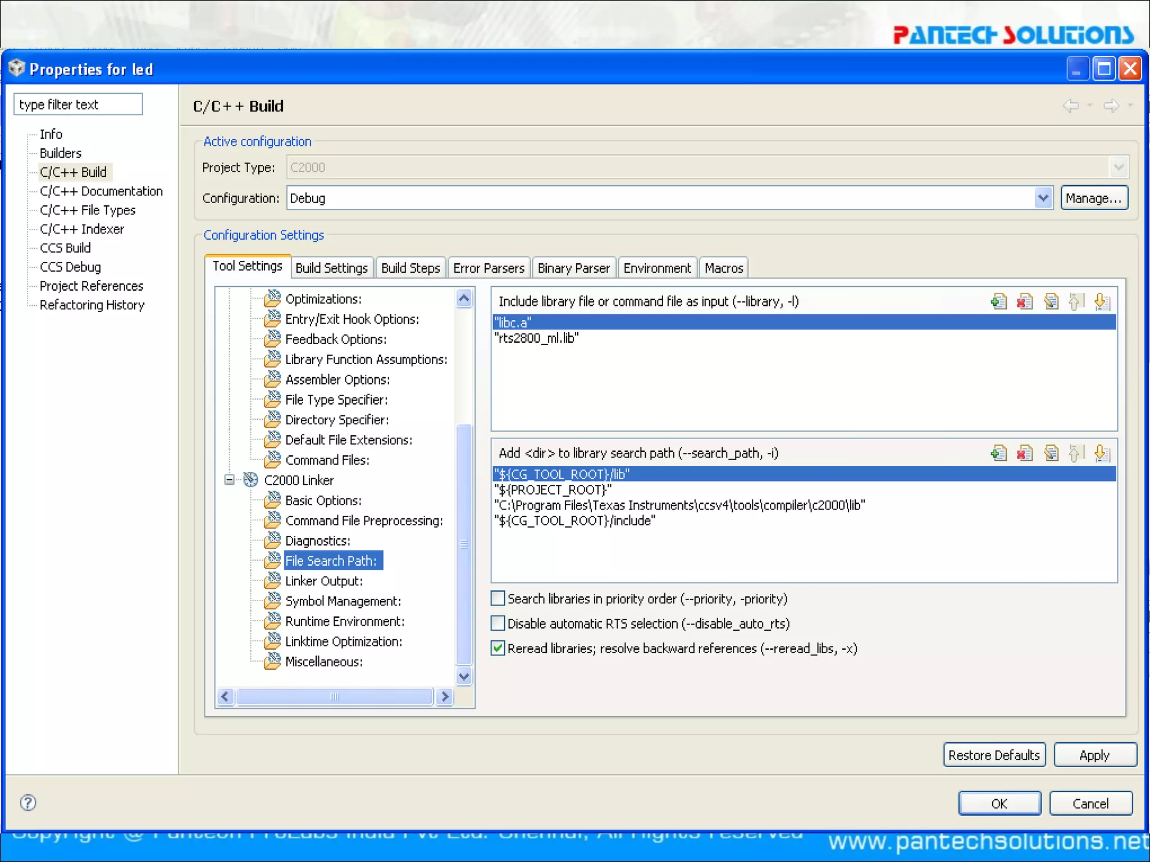Click the help question mark icon
The width and height of the screenshot is (1150, 862).
coord(28,803)
